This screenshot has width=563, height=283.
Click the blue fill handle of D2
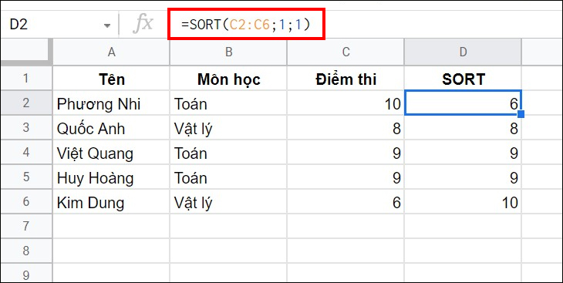[521, 114]
